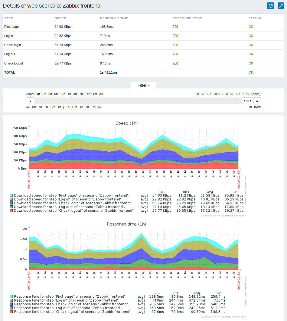Set zoom to 3h
The width and height of the screenshot is (287, 321).
50,94
